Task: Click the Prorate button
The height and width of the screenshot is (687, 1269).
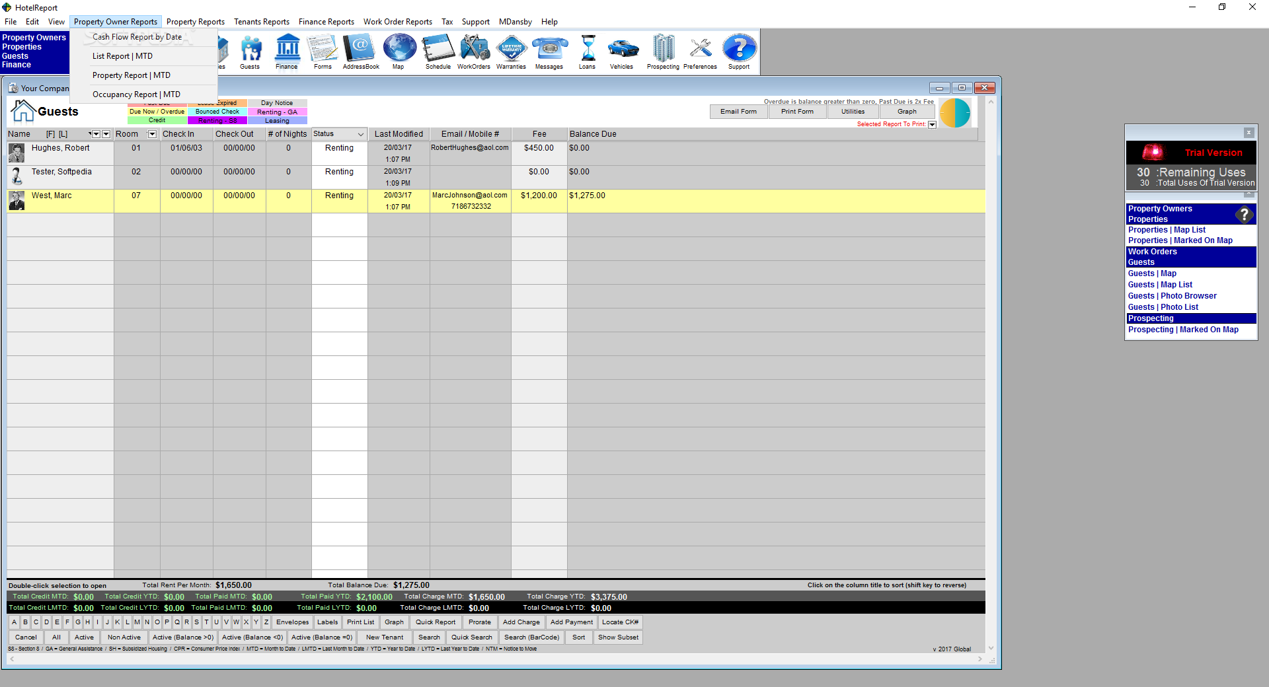Action: pos(480,622)
